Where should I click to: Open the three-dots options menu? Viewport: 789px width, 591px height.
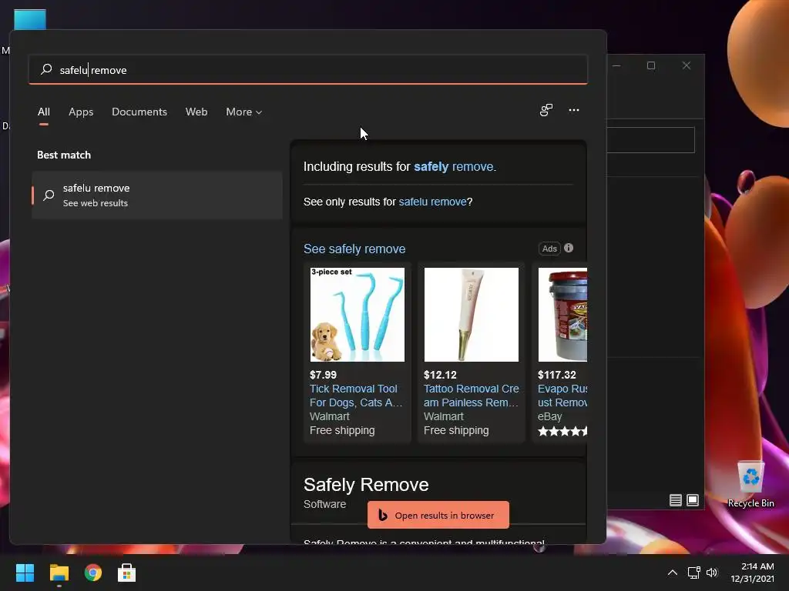pyautogui.click(x=573, y=110)
